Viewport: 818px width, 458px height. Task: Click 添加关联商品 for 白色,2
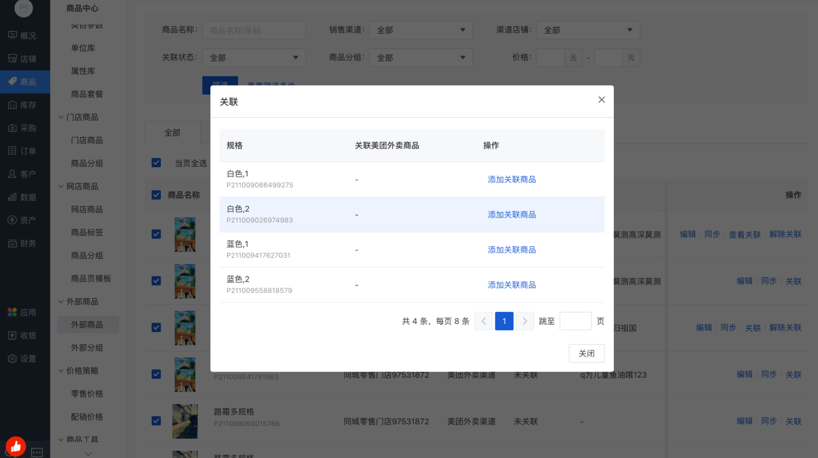(x=512, y=215)
